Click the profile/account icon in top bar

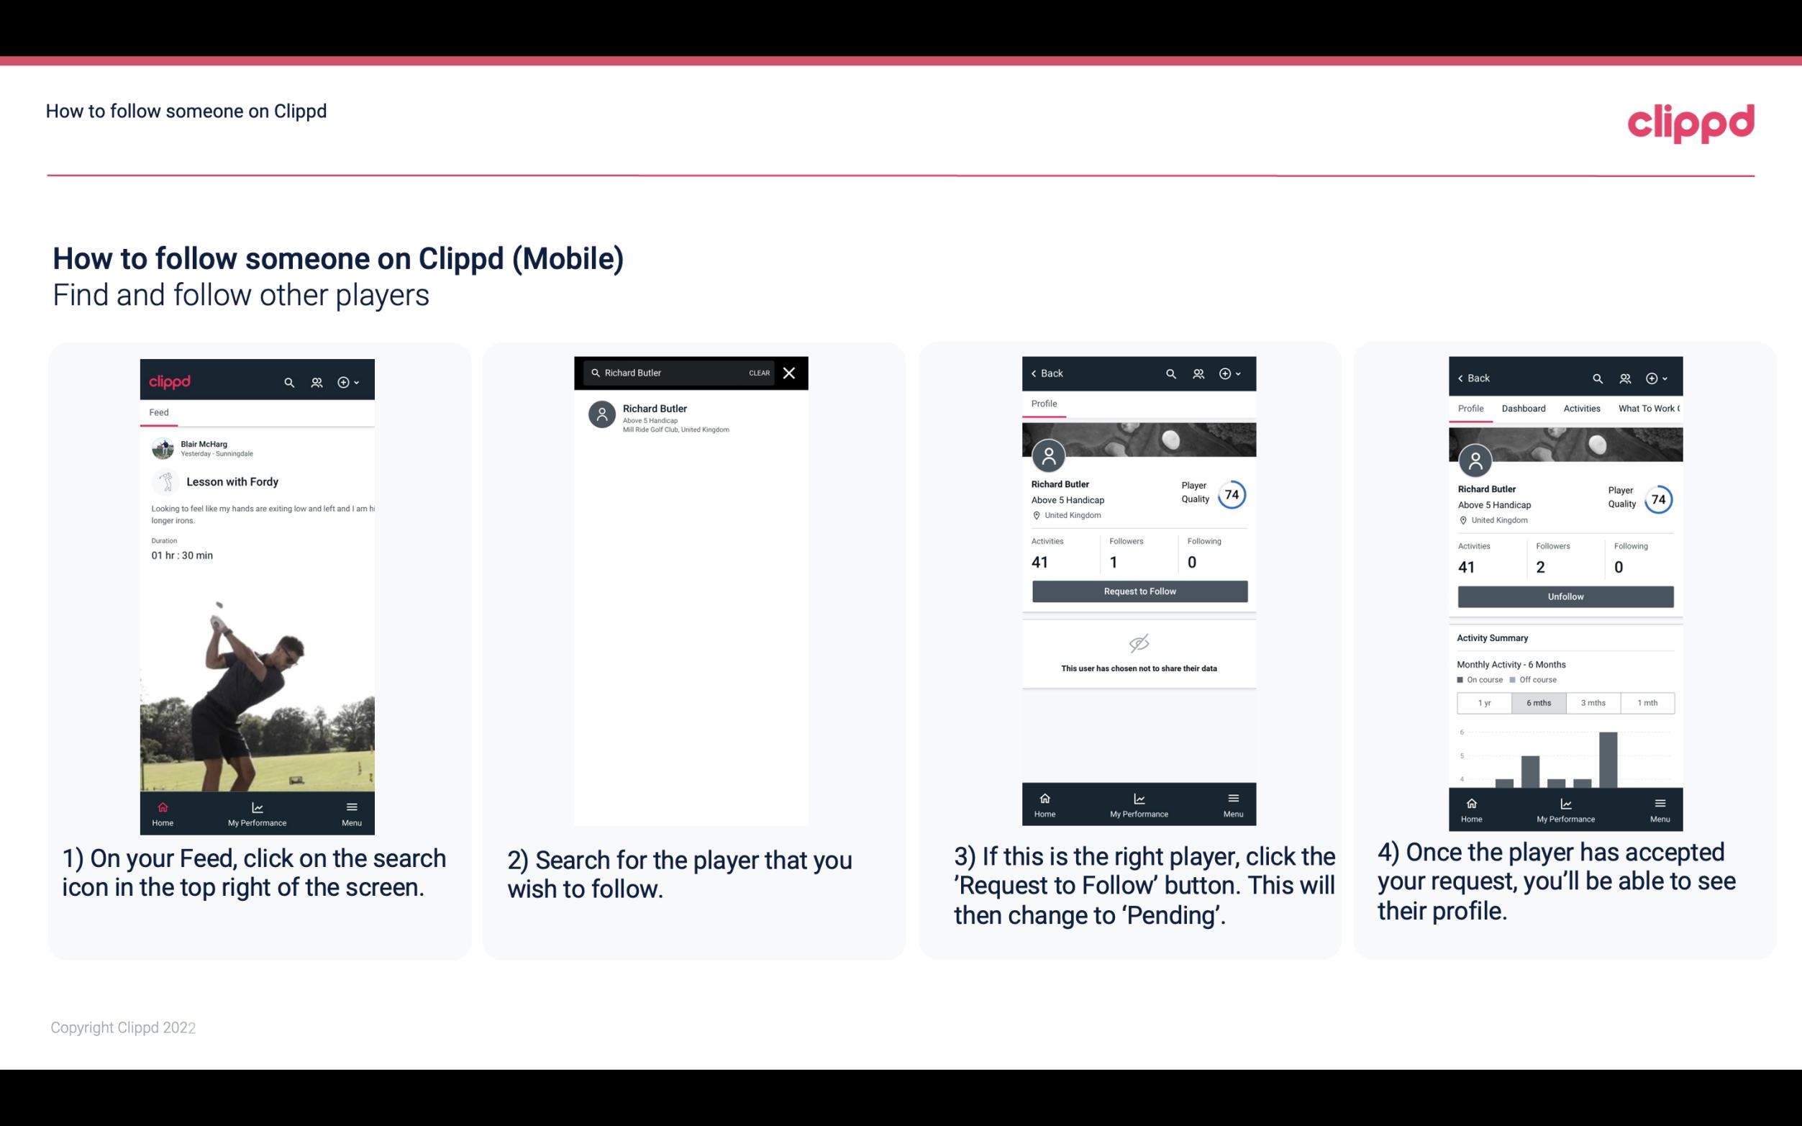317,380
